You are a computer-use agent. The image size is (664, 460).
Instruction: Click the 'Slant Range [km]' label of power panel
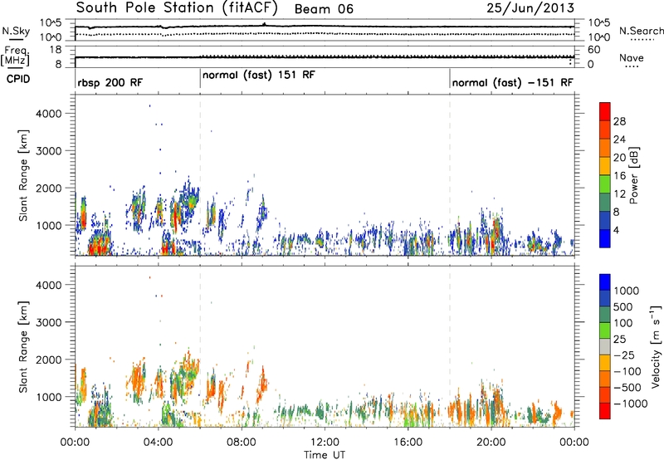tap(23, 175)
